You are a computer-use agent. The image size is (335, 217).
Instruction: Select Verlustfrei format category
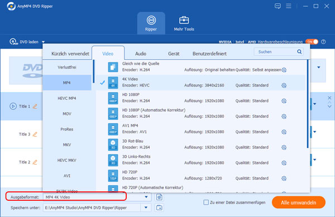point(67,67)
